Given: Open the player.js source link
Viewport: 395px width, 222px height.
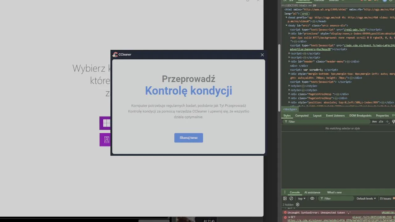Looking at the screenshot, I should tap(372, 217).
